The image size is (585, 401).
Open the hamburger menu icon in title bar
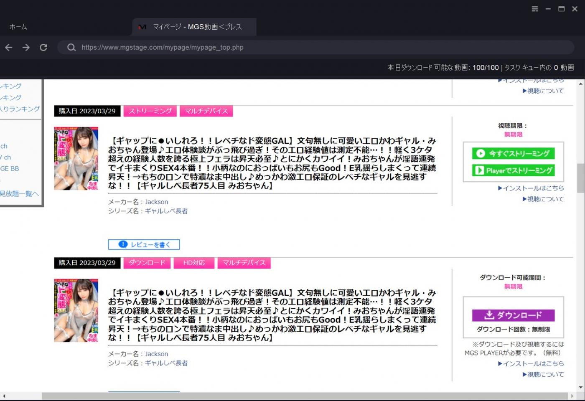coord(534,9)
